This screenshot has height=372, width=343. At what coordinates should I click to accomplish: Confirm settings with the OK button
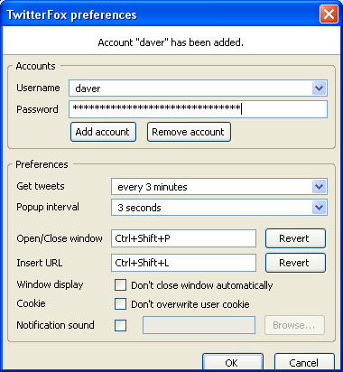[x=233, y=362]
